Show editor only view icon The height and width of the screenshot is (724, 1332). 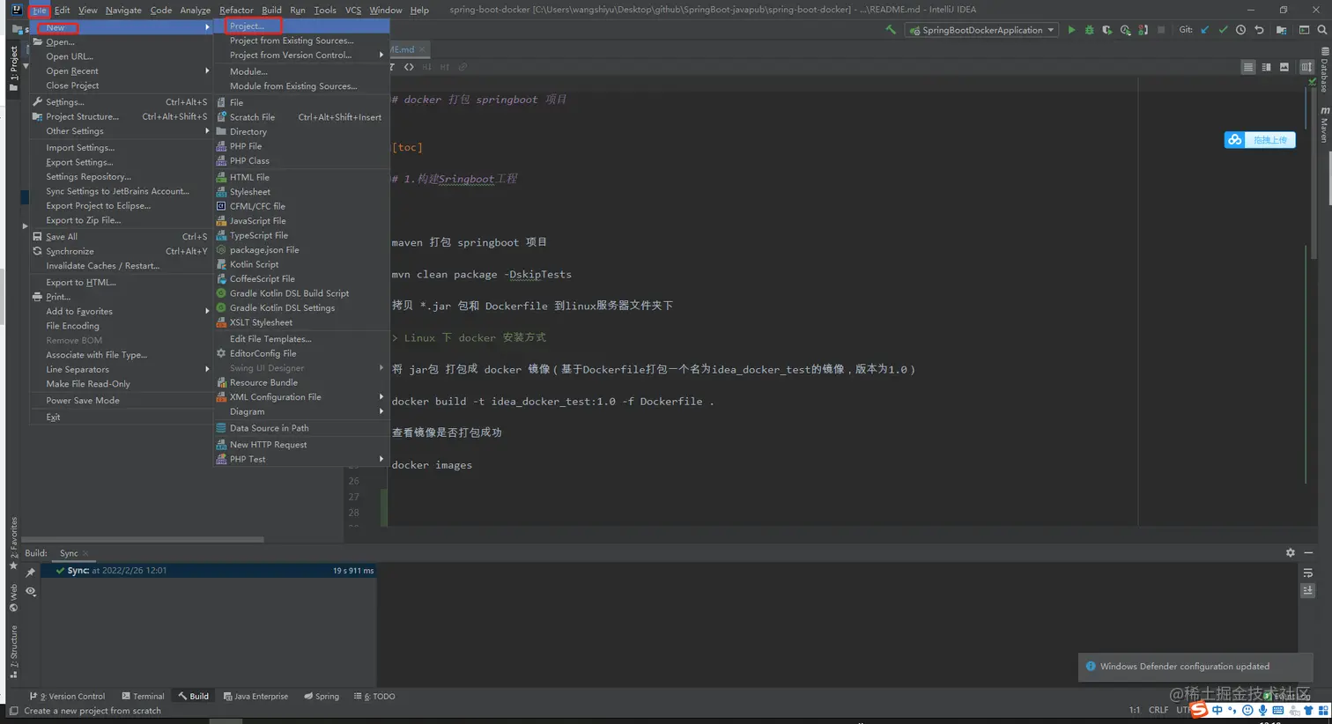(x=1248, y=67)
